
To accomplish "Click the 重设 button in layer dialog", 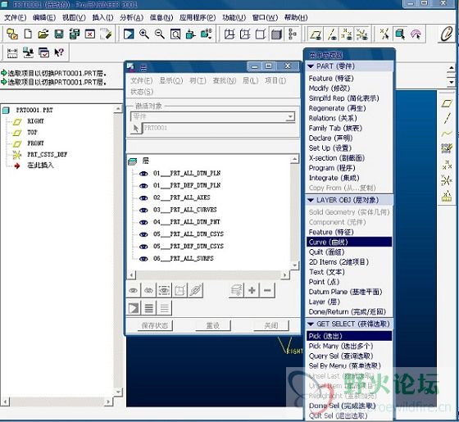I will coord(213,325).
